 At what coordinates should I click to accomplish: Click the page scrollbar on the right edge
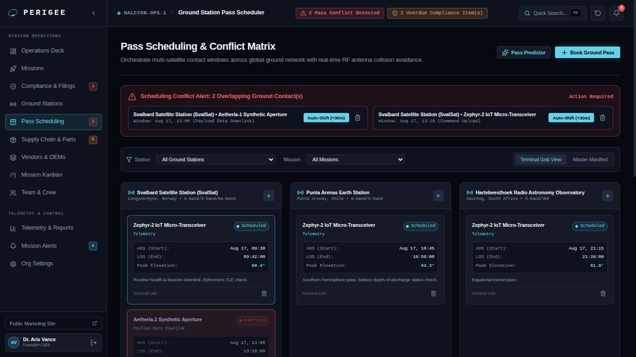tap(634, 88)
